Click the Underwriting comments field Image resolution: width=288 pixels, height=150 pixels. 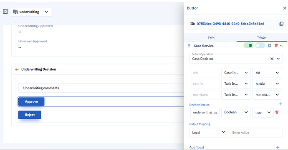coord(101,88)
